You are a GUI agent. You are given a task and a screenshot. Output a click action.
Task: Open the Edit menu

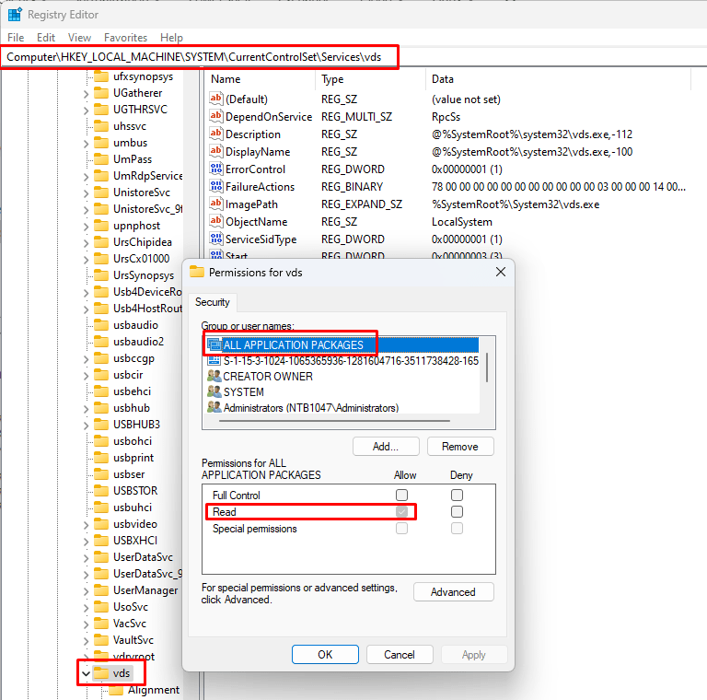[46, 38]
